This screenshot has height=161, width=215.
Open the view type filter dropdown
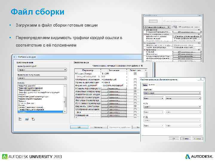tap(42, 78)
